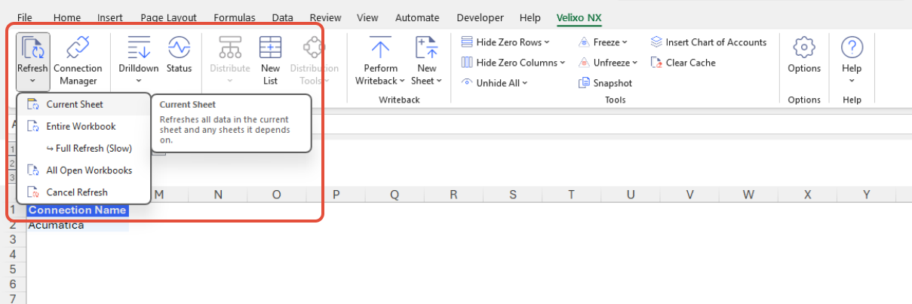Select Full Refresh (Slow) option
The width and height of the screenshot is (912, 304).
pos(88,148)
